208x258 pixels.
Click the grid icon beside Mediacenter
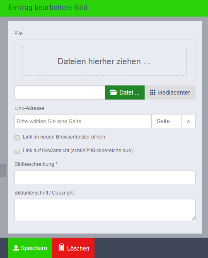[152, 92]
